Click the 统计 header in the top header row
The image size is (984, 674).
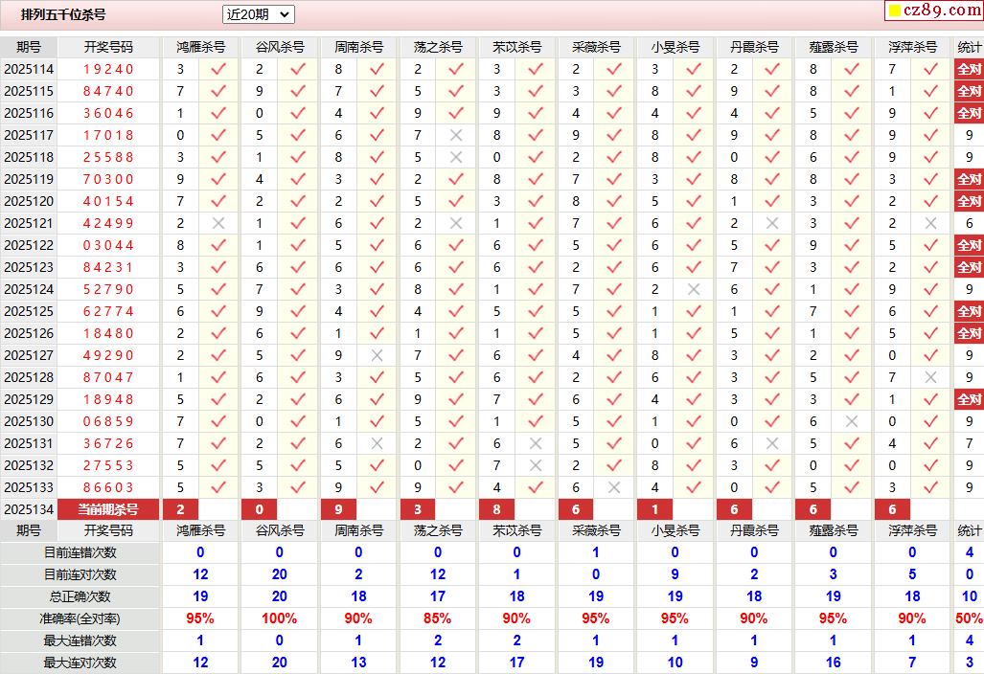969,47
